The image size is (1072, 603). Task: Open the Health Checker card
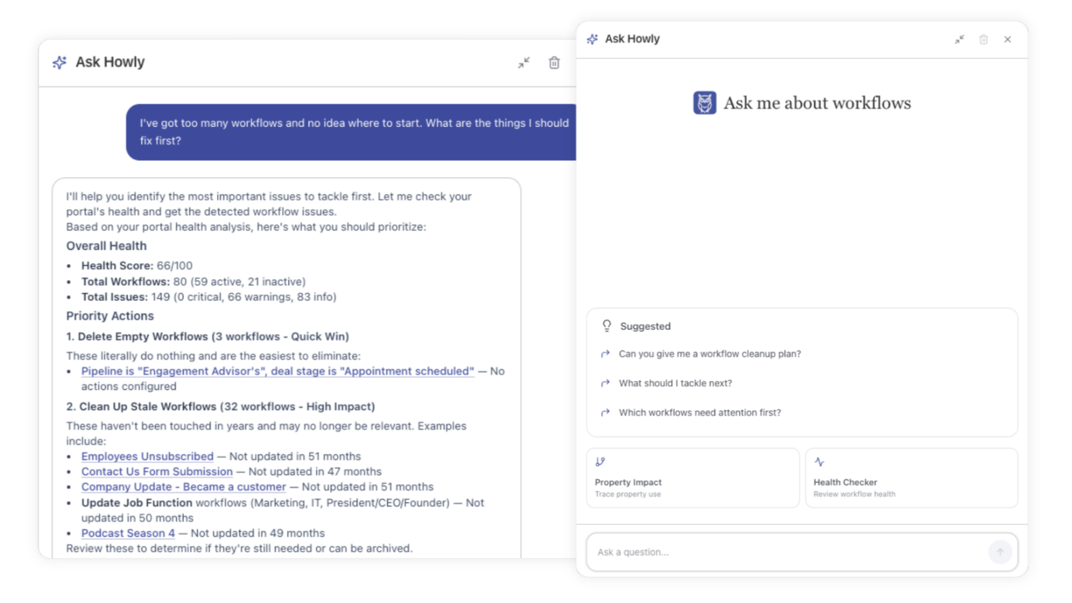click(911, 478)
